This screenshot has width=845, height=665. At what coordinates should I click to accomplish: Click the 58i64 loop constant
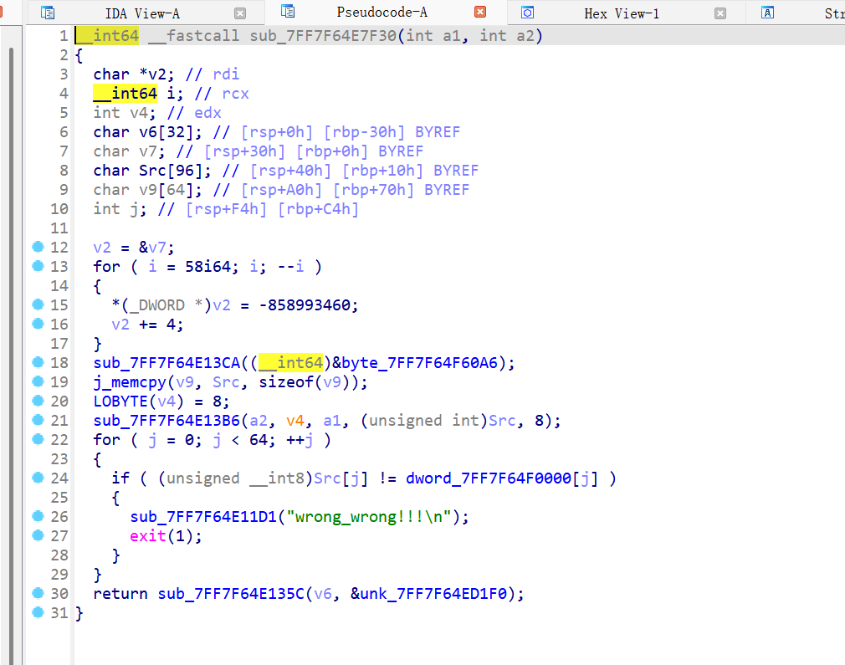(x=207, y=266)
